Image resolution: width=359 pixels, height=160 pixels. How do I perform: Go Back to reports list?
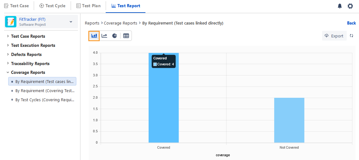pos(351,23)
